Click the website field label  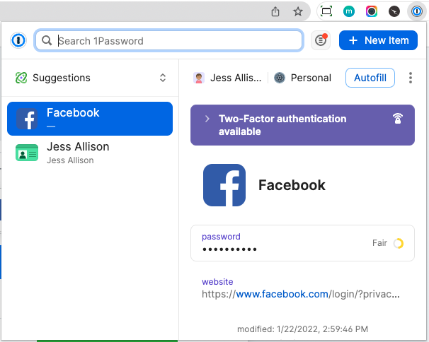pos(217,282)
